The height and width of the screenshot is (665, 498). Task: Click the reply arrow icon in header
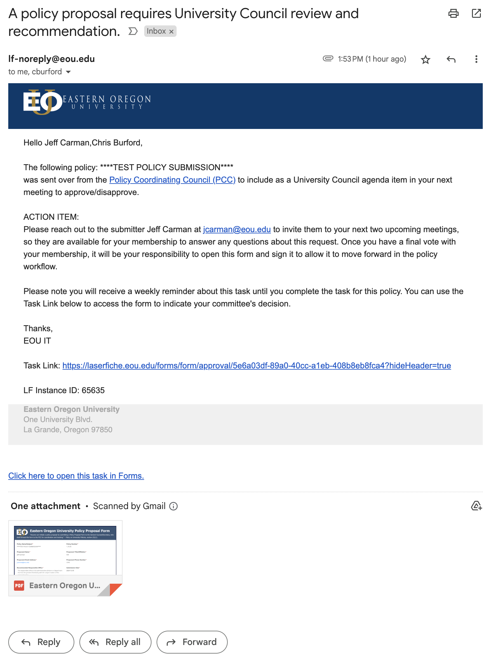451,59
